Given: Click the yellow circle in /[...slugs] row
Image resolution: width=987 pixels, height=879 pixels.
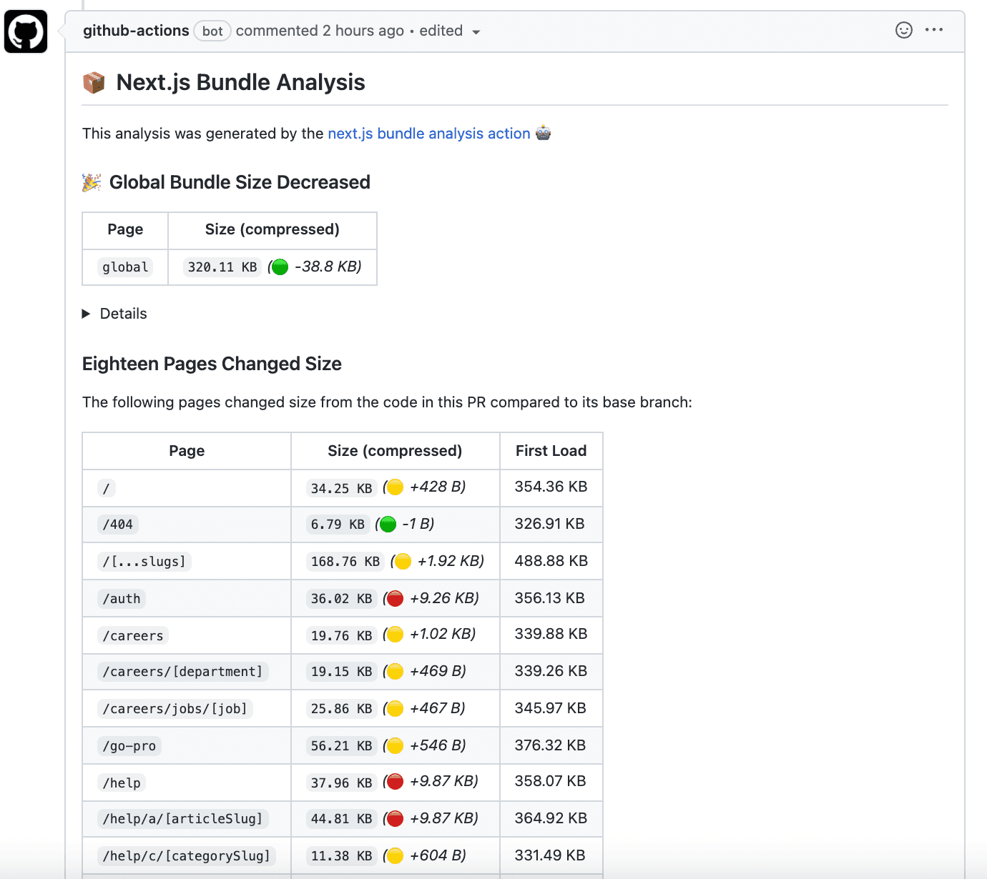Looking at the screenshot, I should (403, 562).
